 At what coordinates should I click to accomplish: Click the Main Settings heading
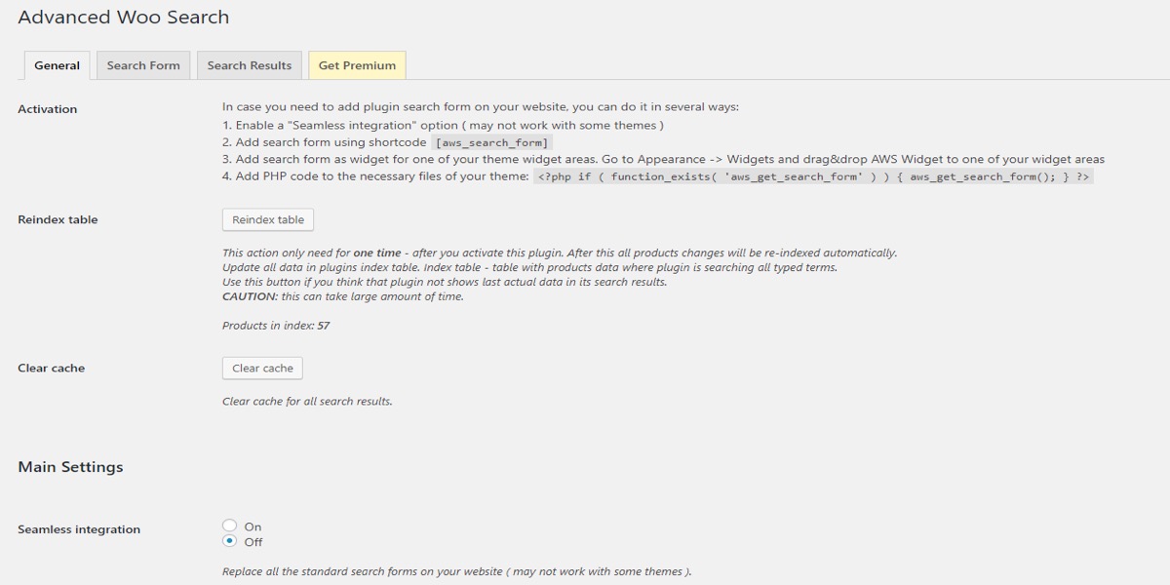coord(70,467)
